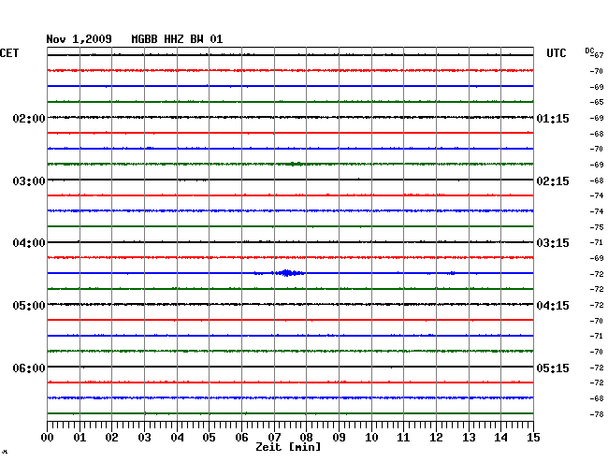Click the '02' minute tick label
The image size is (608, 462).
111,438
